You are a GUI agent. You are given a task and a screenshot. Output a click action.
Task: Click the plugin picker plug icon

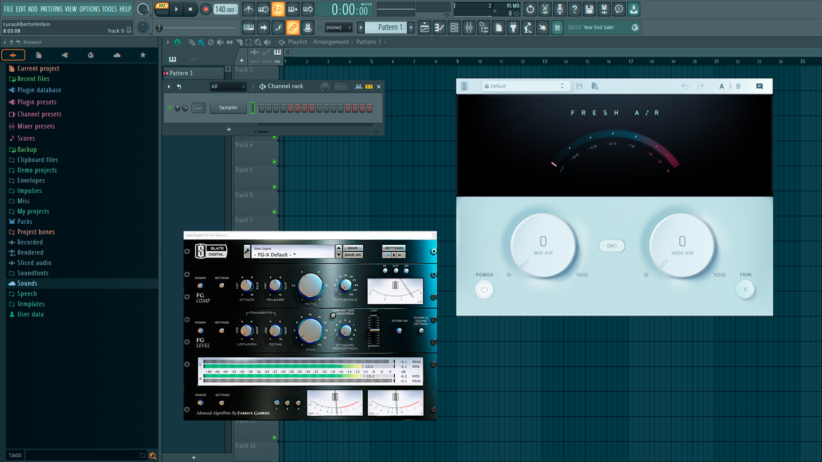[513, 28]
